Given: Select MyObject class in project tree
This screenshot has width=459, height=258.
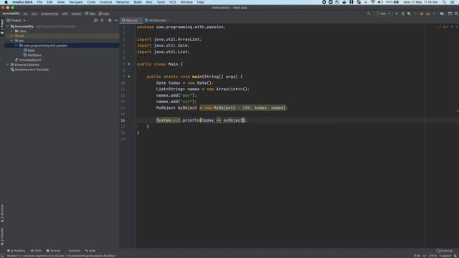Looking at the screenshot, I should coord(32,55).
